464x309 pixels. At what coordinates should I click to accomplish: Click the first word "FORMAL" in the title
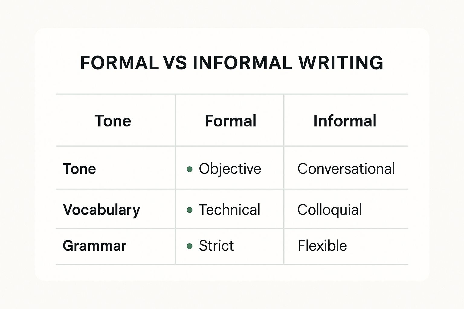(119, 63)
